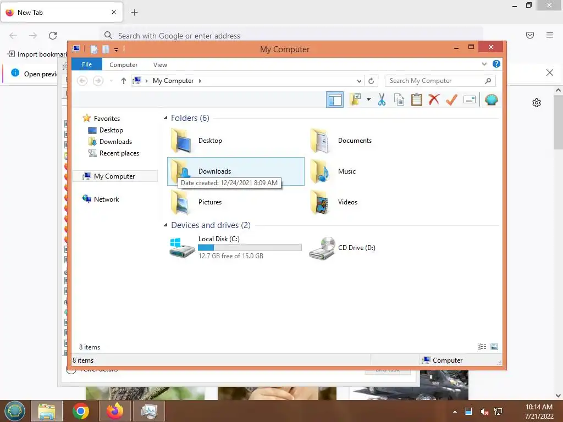Click the Local Disk usage bar

[250, 247]
